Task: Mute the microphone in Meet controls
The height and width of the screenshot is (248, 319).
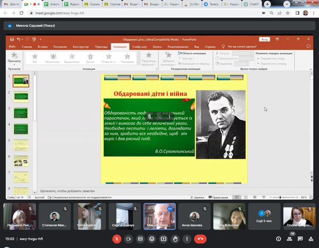Action: 117,239
